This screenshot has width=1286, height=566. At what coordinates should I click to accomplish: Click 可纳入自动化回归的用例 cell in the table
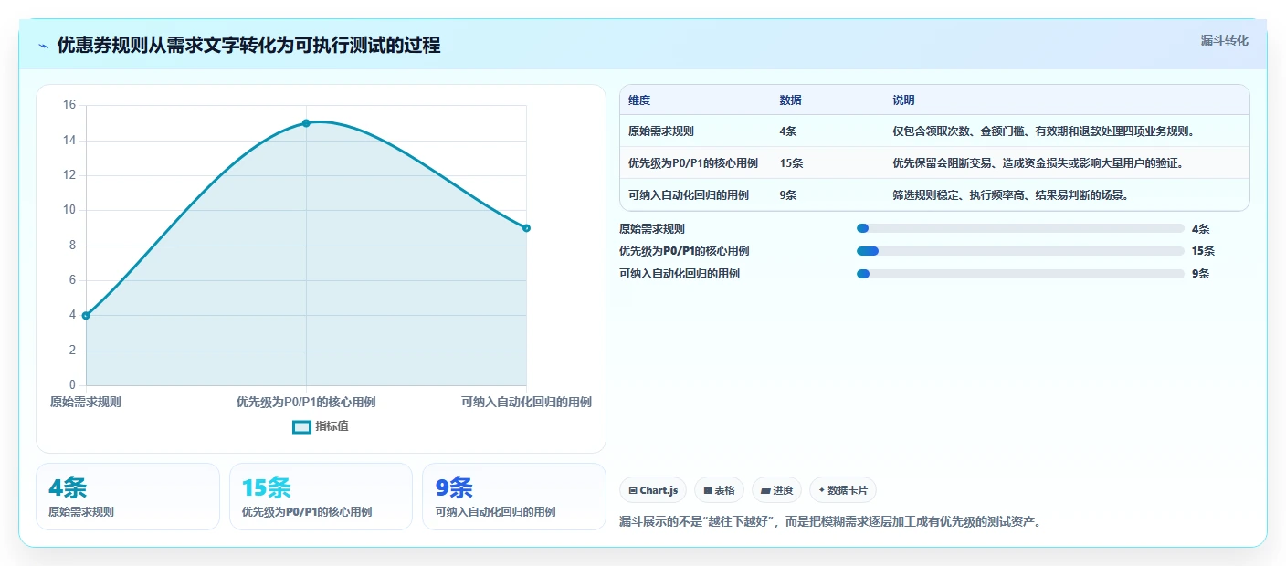(x=689, y=195)
